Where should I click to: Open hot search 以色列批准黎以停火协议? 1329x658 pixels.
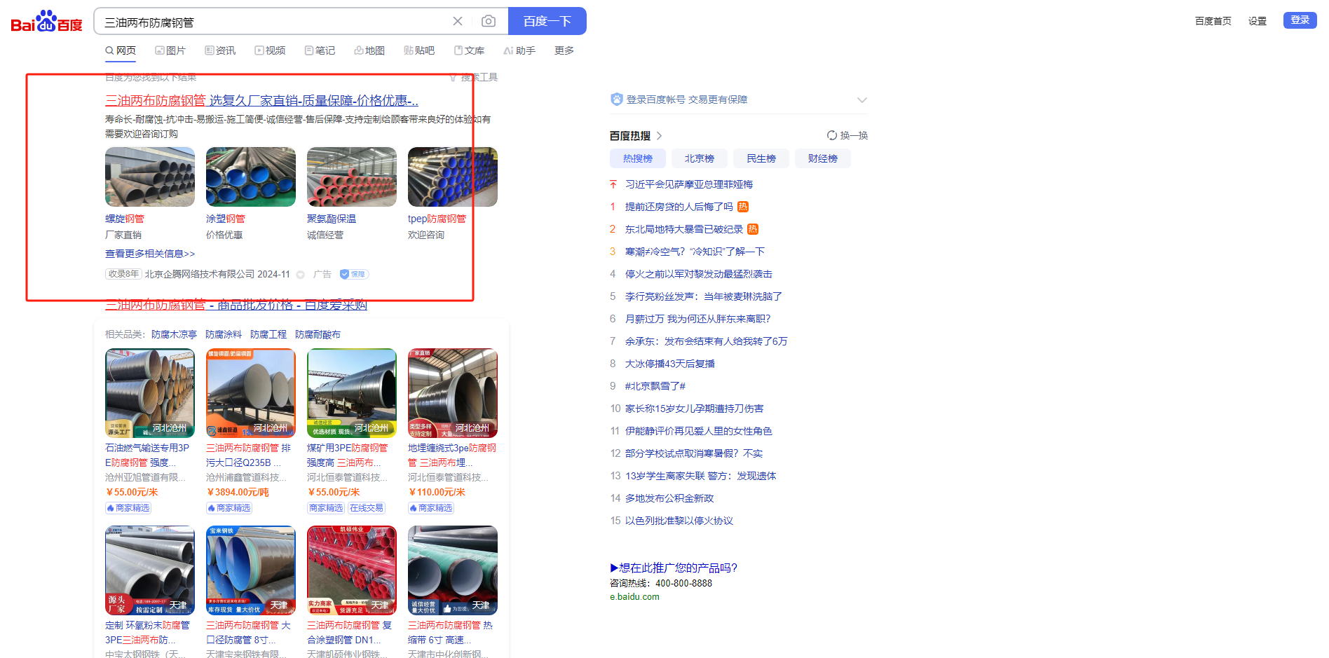coord(679,521)
